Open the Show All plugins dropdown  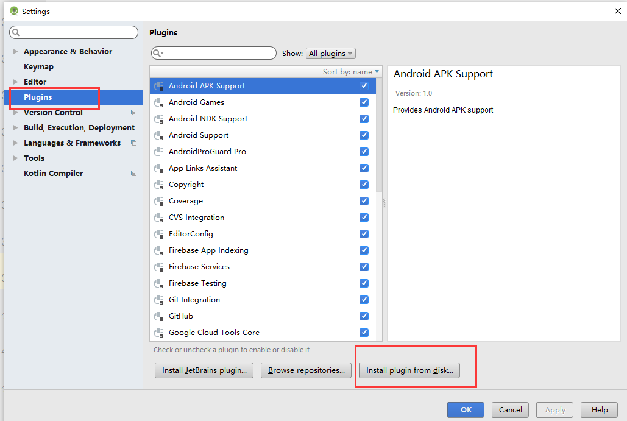coord(331,53)
